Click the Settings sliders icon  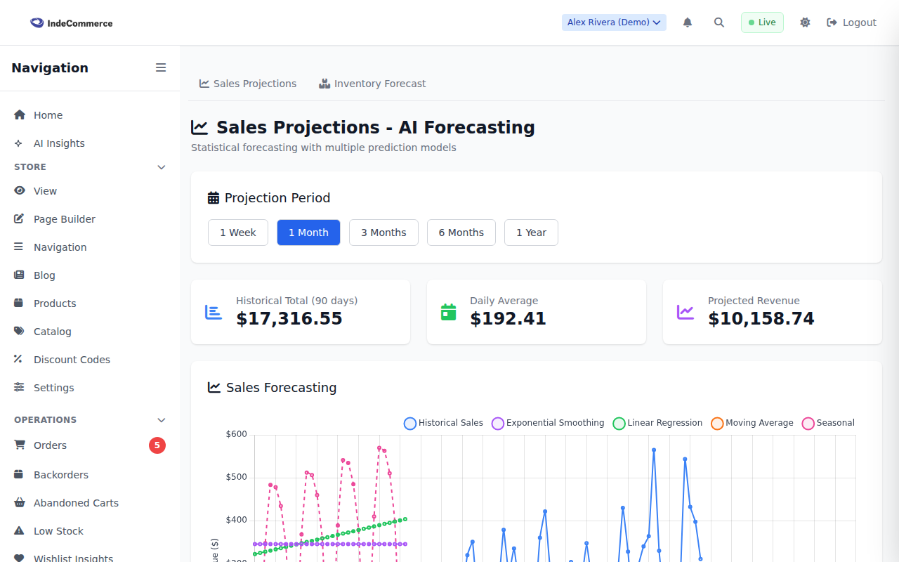[19, 388]
